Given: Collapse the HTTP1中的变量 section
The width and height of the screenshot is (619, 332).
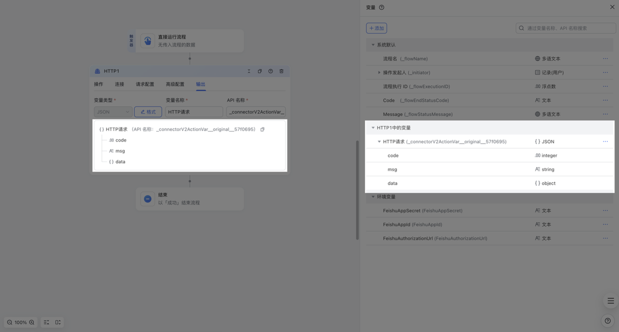Looking at the screenshot, I should [373, 128].
